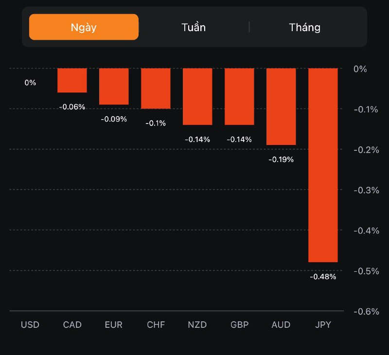Click the CAD bar

tap(72, 80)
